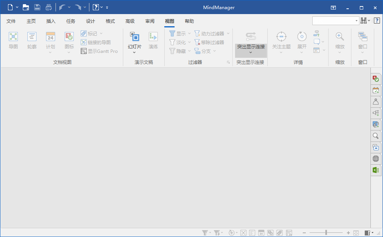This screenshot has height=237, width=383.
Task: Click the Redo arrow icon
Action: pos(78,7)
